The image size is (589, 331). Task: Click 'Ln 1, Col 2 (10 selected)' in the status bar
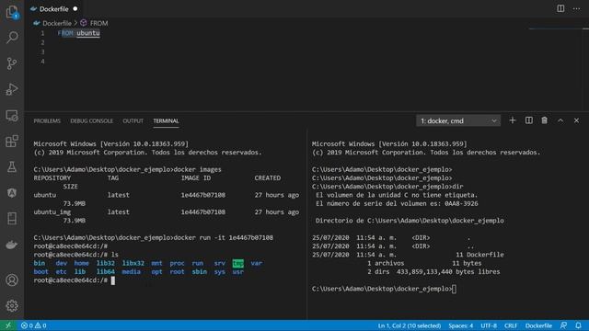coord(410,325)
